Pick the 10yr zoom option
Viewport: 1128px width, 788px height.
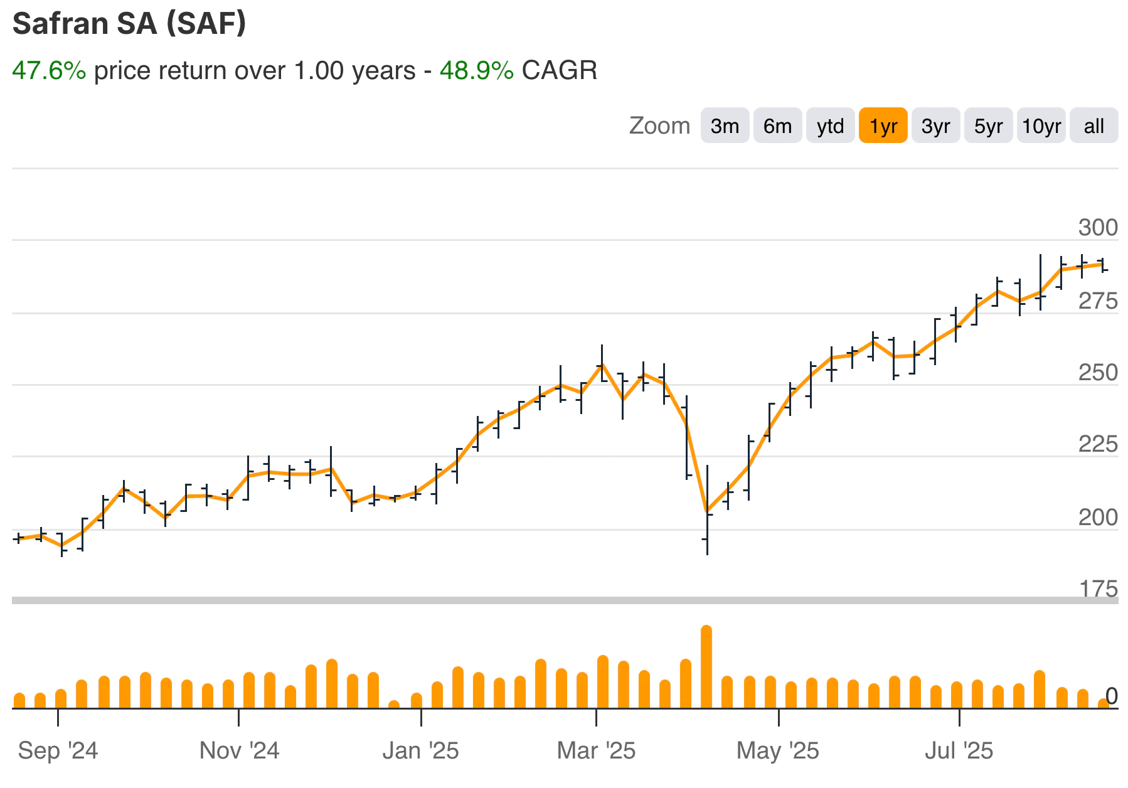1041,125
